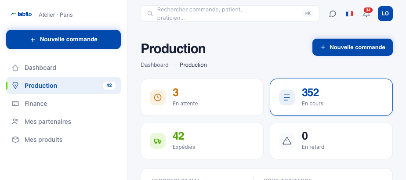Click the list icon on En cours card

287,97
